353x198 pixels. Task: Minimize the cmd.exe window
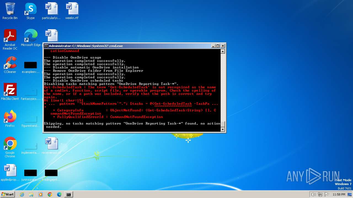213,46
